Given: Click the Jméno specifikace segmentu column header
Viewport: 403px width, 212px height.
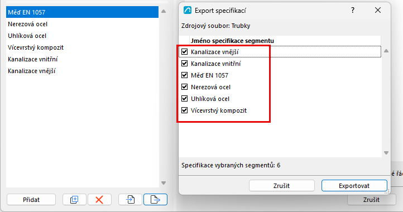Looking at the screenshot, I should coord(285,41).
